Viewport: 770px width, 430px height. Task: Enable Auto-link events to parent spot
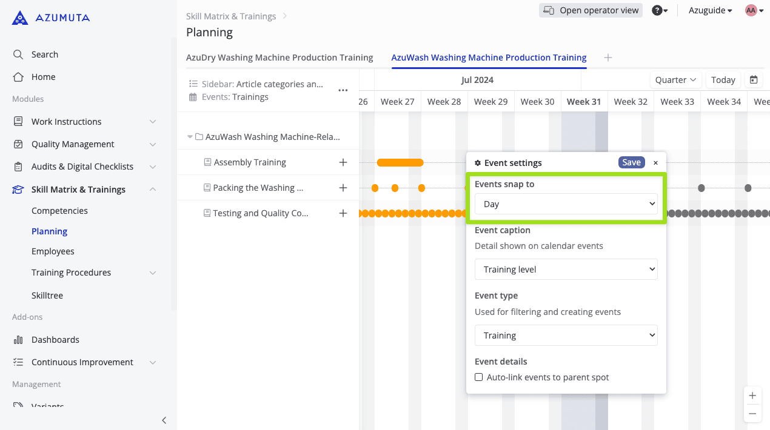pos(479,377)
